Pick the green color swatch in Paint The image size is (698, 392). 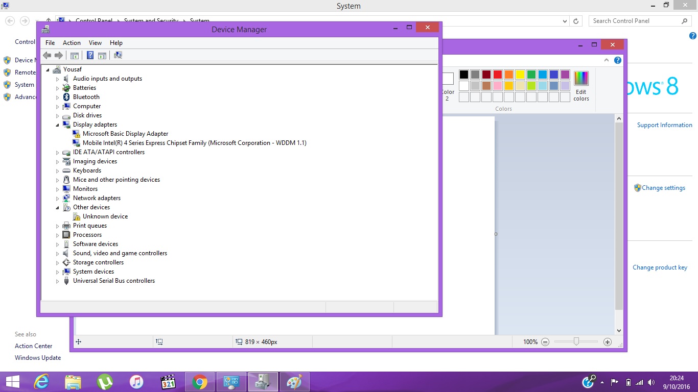(531, 75)
